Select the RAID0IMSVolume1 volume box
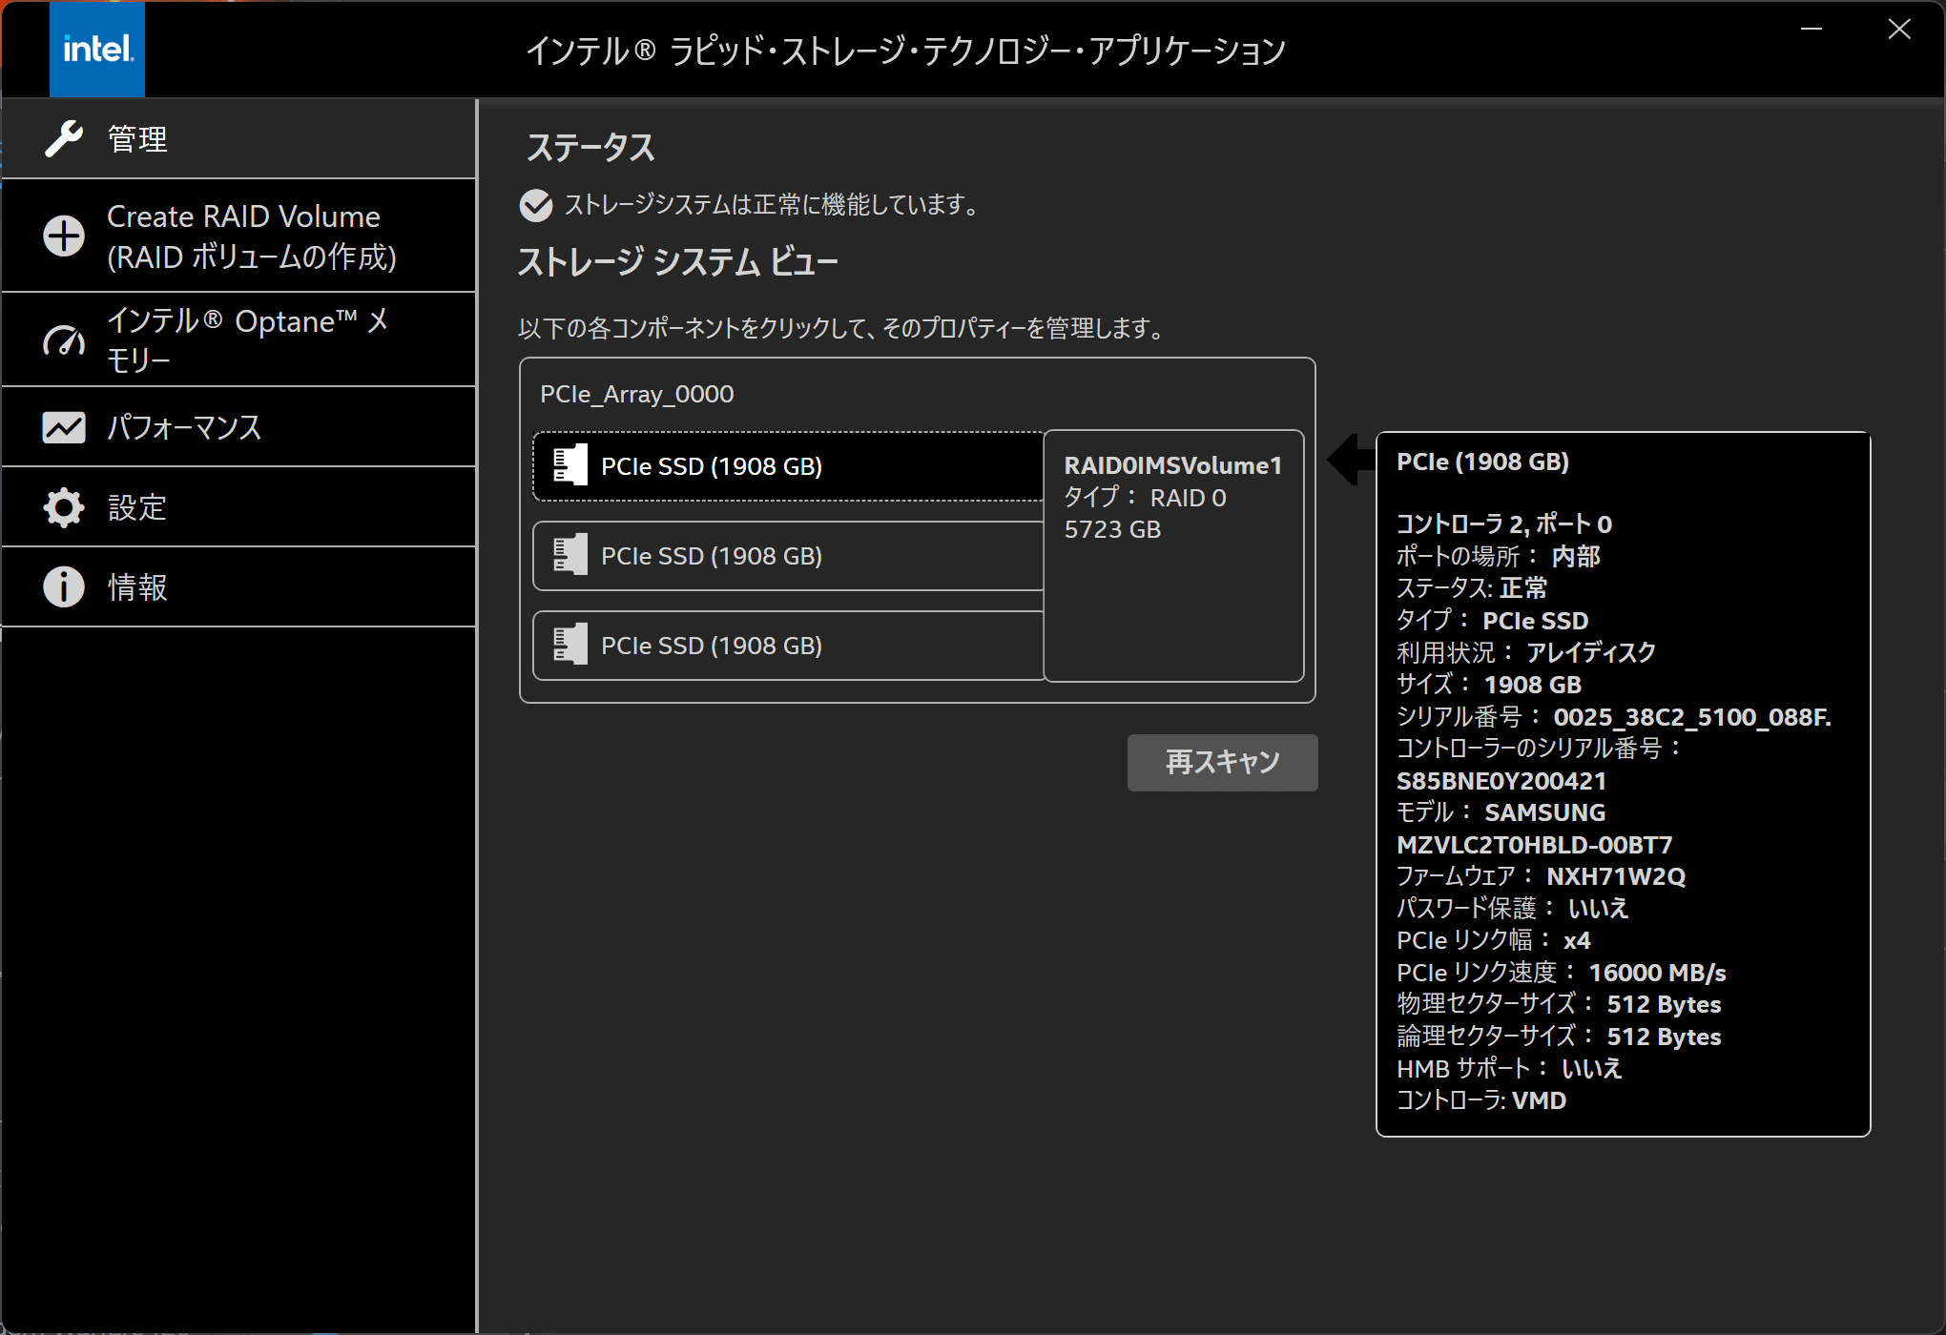This screenshot has width=1946, height=1335. tap(1173, 557)
